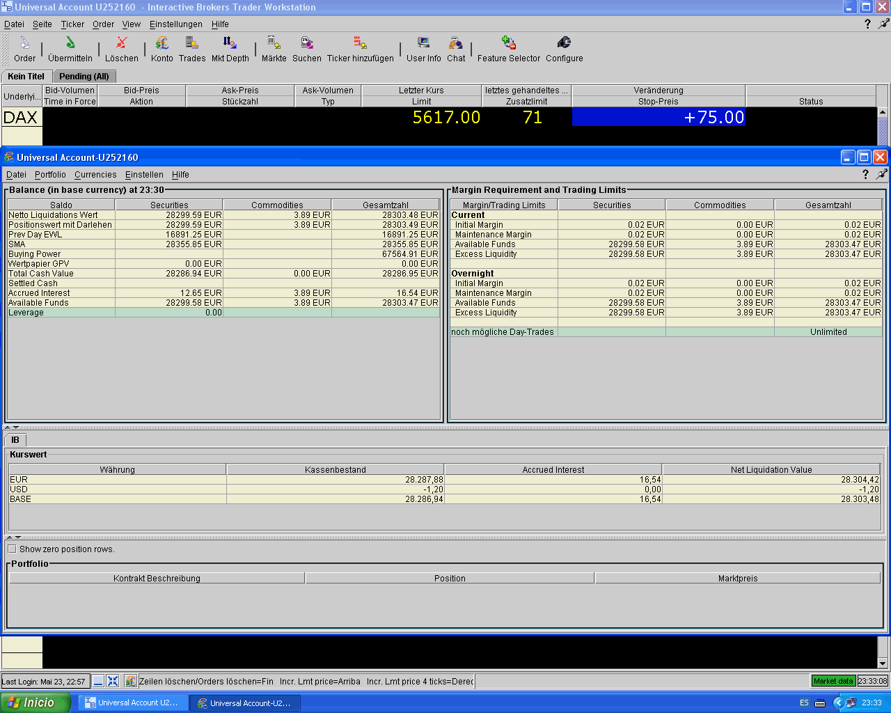
Task: Open the Einstellen menu
Action: (x=144, y=175)
